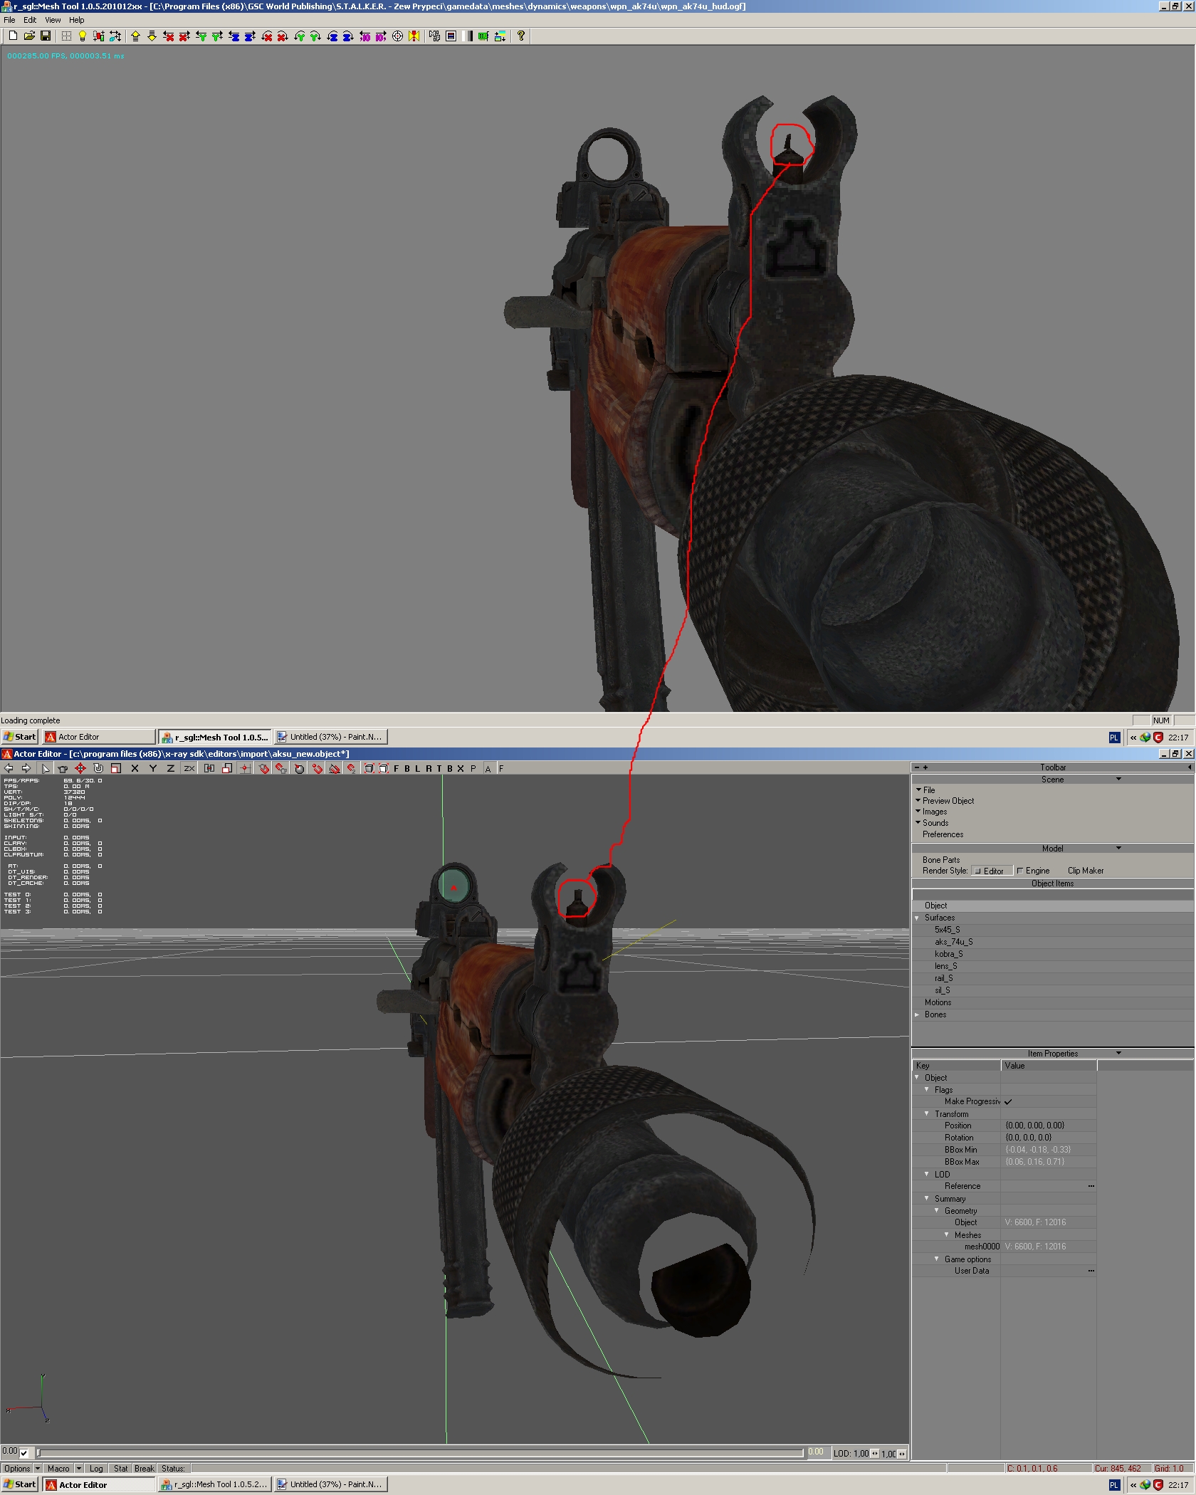This screenshot has width=1196, height=1495.
Task: Click the redo right arrow in Actor Editor
Action: click(26, 768)
